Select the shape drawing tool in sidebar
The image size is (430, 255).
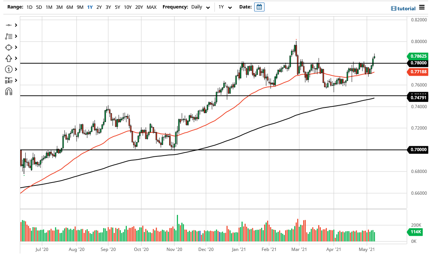pyautogui.click(x=9, y=47)
